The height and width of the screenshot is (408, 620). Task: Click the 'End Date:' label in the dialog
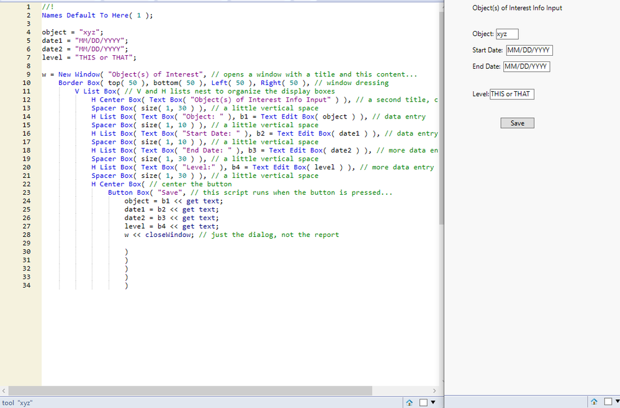487,66
